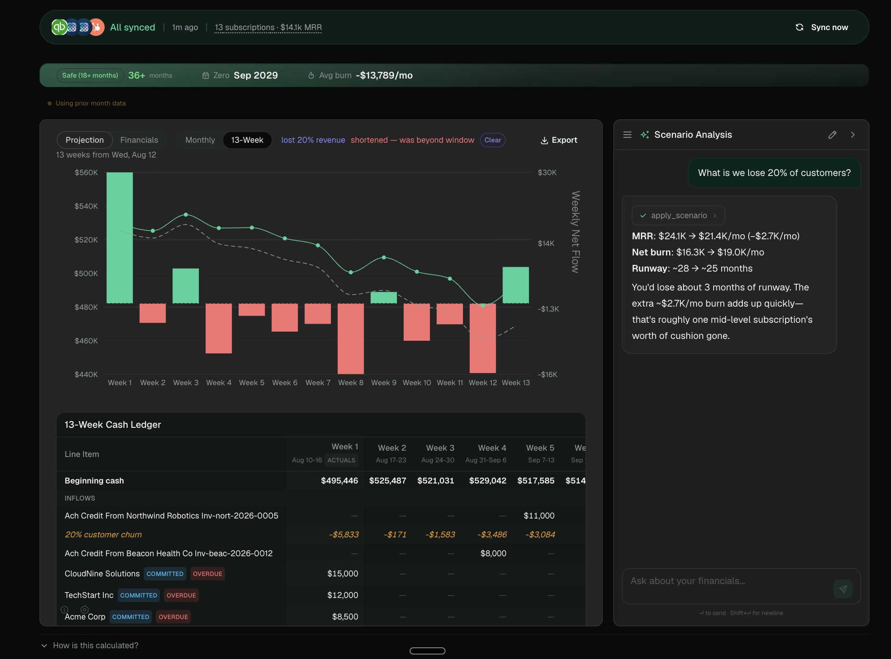Click beginning cash value $521,031
This screenshot has height=659, width=891.
click(436, 481)
